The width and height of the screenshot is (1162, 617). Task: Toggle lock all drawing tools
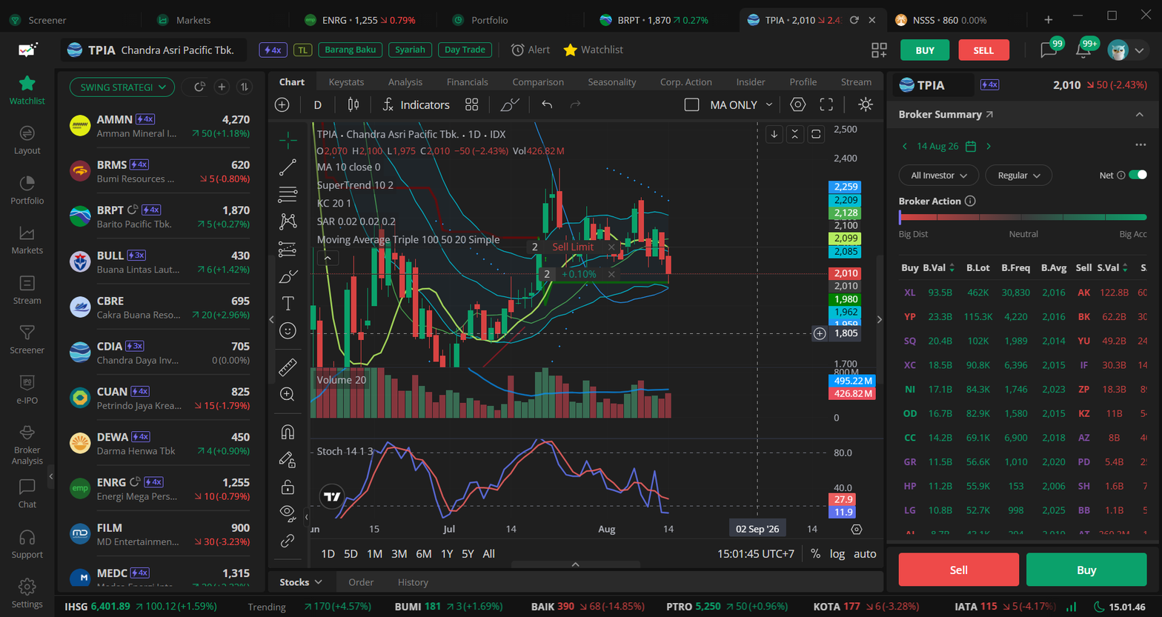288,487
